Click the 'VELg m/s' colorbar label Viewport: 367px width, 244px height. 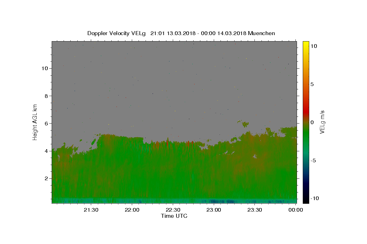(x=322, y=122)
